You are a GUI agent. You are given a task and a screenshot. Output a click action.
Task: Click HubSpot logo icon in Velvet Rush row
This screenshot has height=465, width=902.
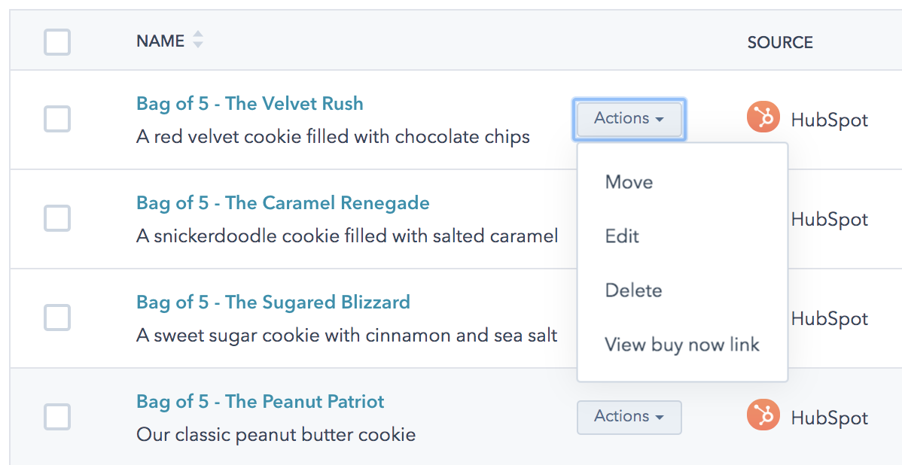tap(763, 119)
